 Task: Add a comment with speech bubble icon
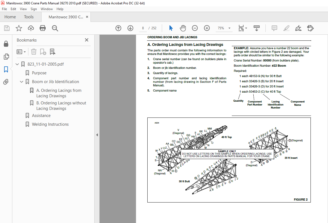point(274,28)
